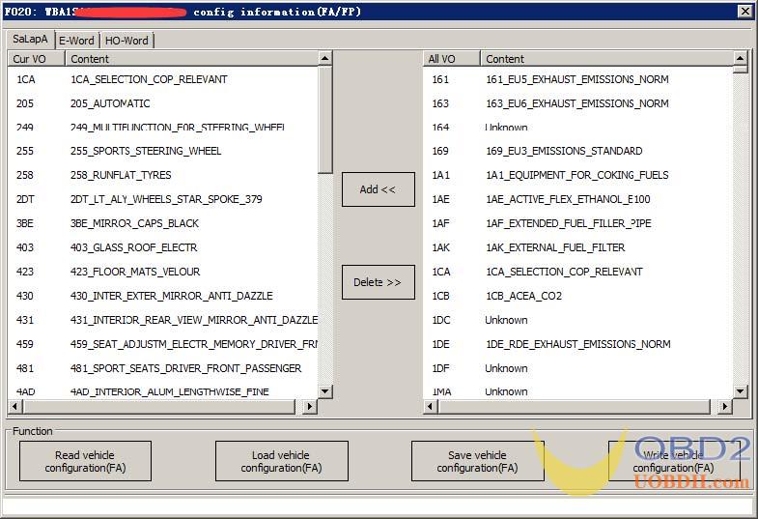Screen dimensions: 758x519
Task: Click the Add << button
Action: click(x=378, y=189)
